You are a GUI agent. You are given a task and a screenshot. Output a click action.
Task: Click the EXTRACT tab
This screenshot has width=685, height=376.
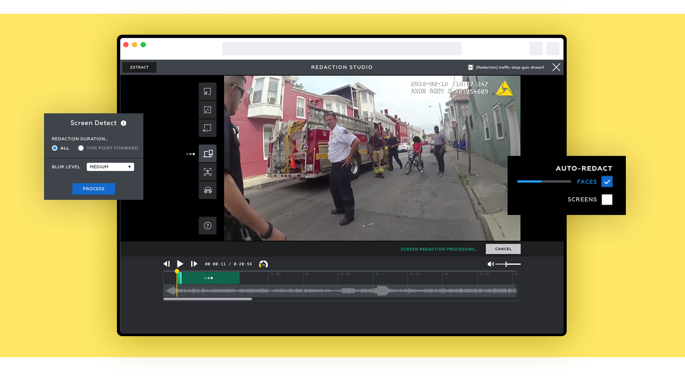[139, 67]
